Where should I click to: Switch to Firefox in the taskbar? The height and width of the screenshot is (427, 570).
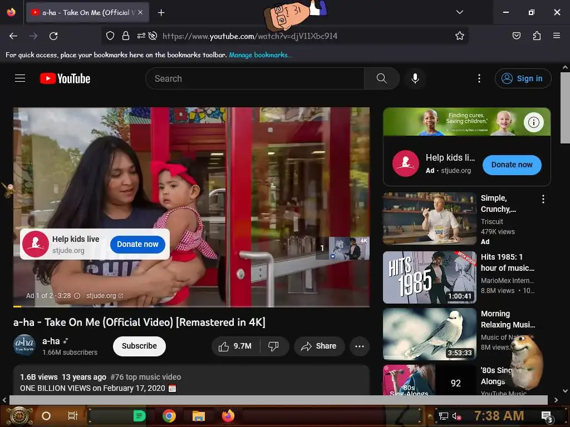228,416
